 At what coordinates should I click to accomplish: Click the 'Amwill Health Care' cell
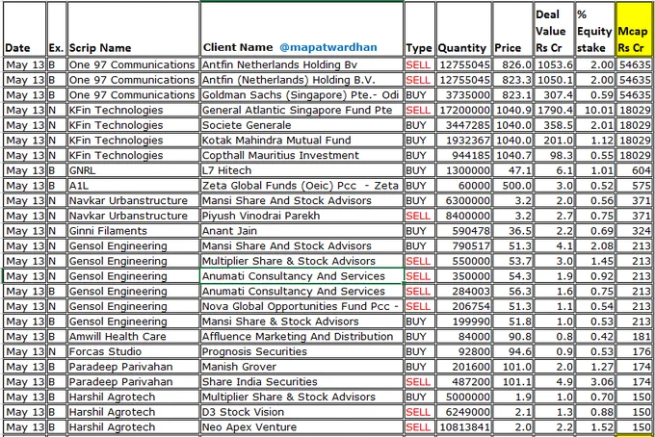(133, 336)
